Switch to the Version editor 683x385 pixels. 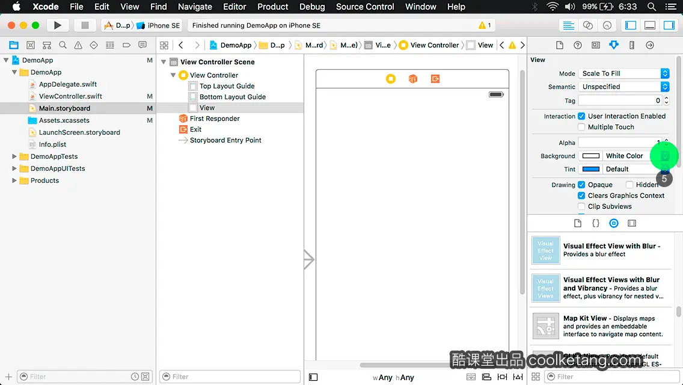pos(607,25)
